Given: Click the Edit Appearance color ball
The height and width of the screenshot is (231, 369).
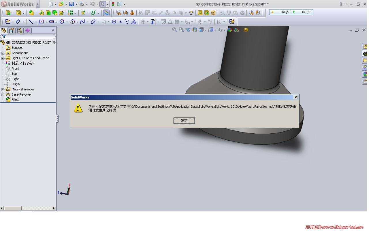Looking at the screenshot, I should pos(230,30).
